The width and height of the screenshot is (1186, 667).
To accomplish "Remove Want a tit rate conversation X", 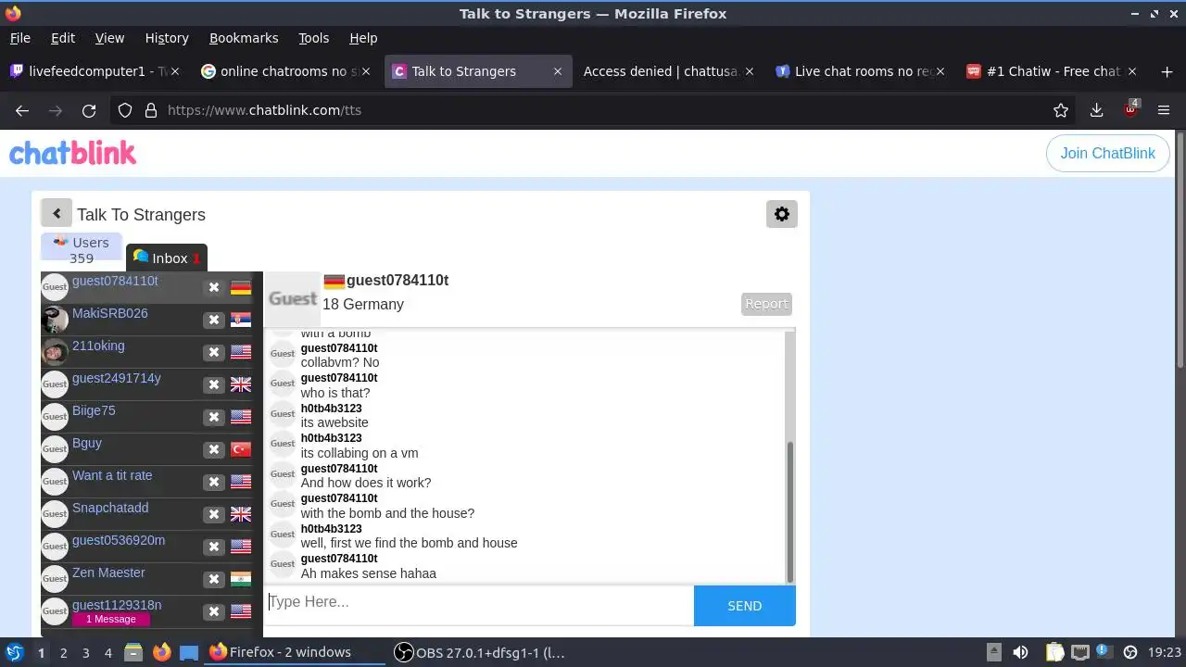I will pos(214,482).
